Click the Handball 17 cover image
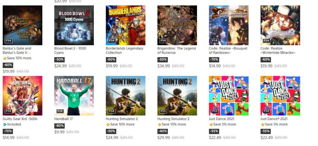The height and width of the screenshot is (146, 318). pyautogui.click(x=74, y=96)
